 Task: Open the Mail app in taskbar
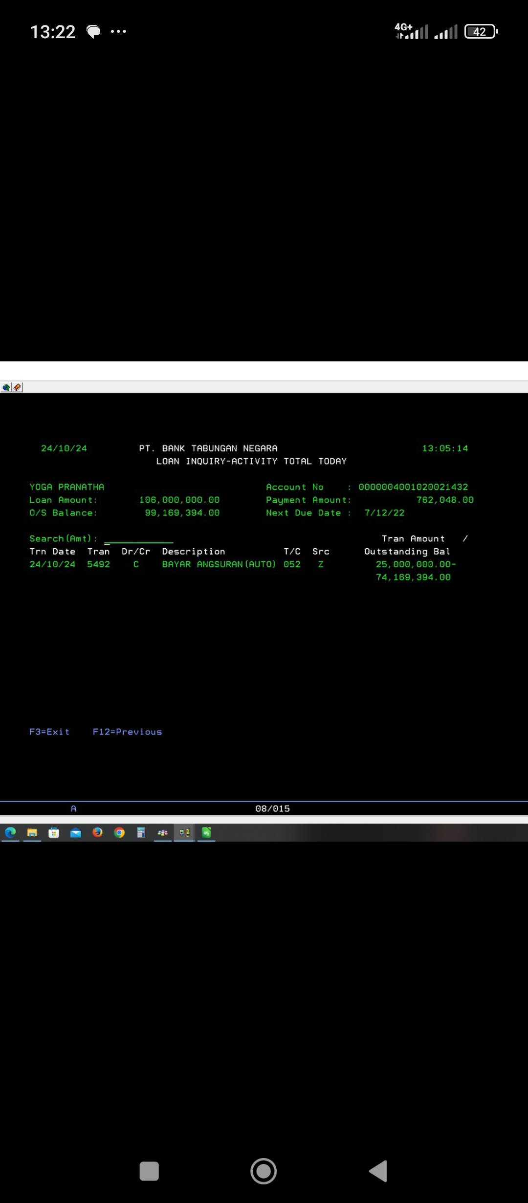pyautogui.click(x=76, y=832)
